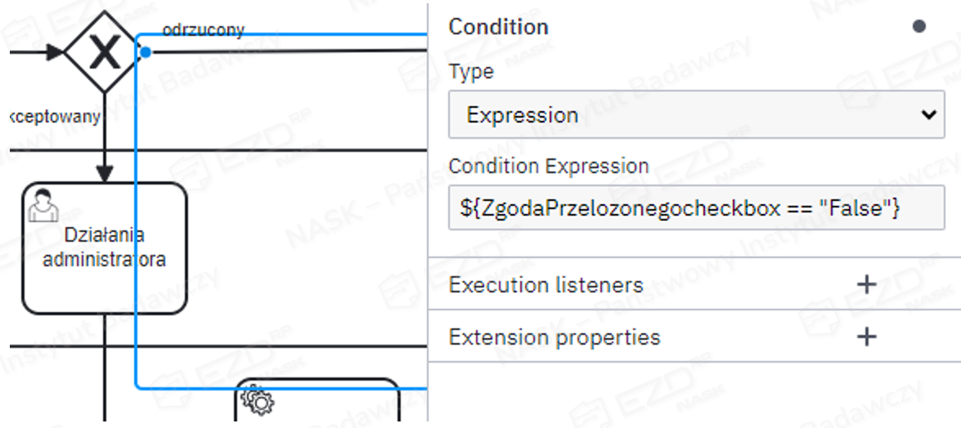The image size is (961, 428).
Task: Collapse the Condition section header
Action: [x=499, y=27]
